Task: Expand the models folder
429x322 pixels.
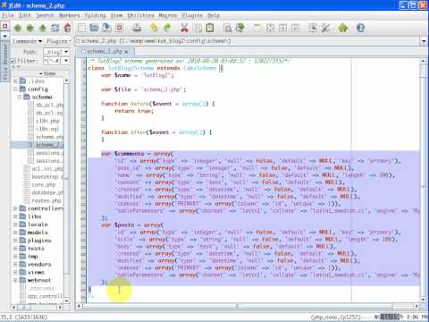Action: tap(15, 233)
